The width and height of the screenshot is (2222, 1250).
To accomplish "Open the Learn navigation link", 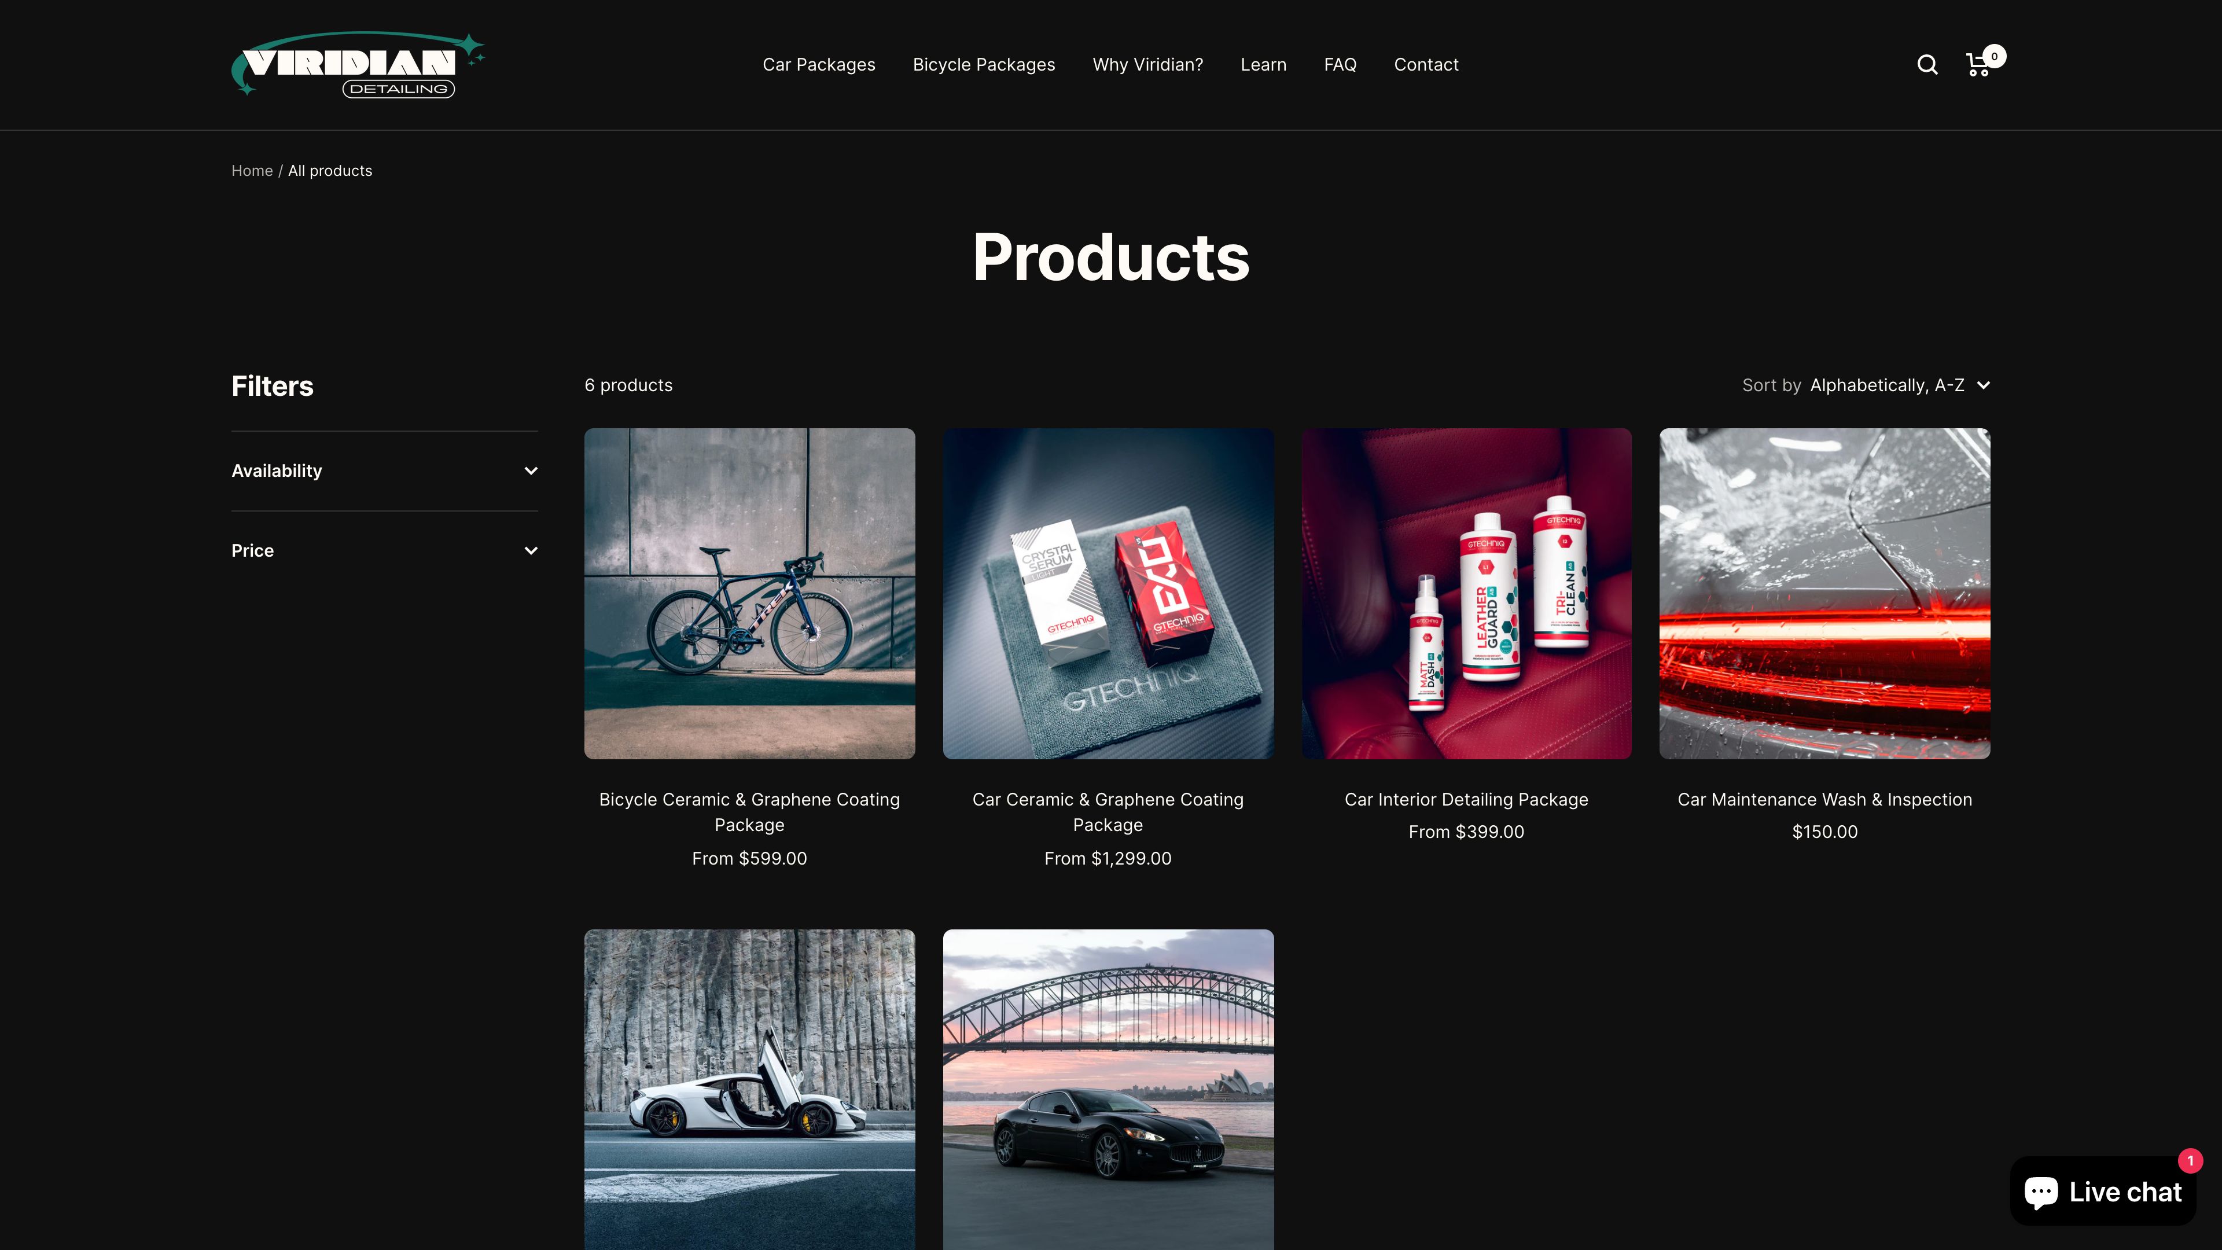I will pos(1263,65).
